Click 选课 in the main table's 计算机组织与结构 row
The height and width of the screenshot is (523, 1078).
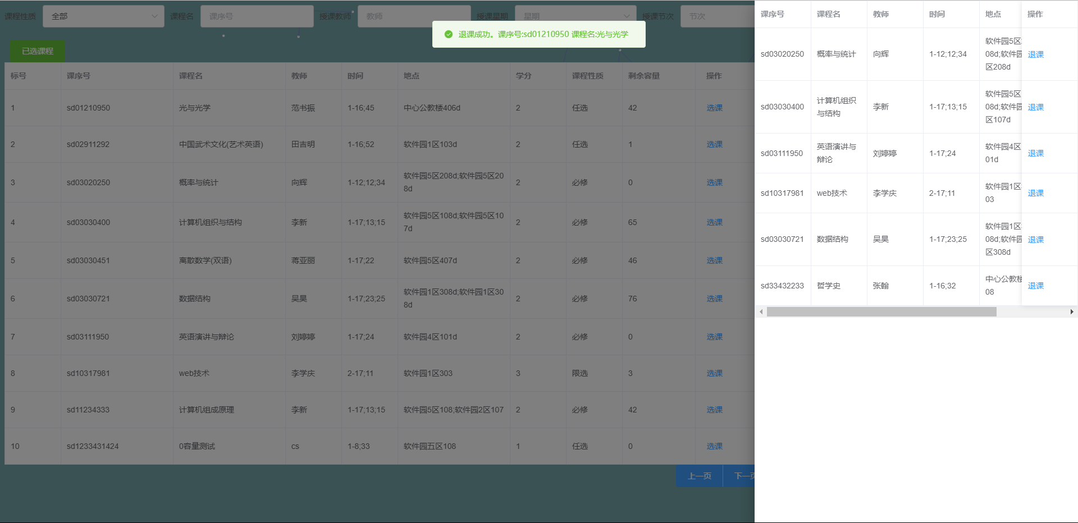714,222
